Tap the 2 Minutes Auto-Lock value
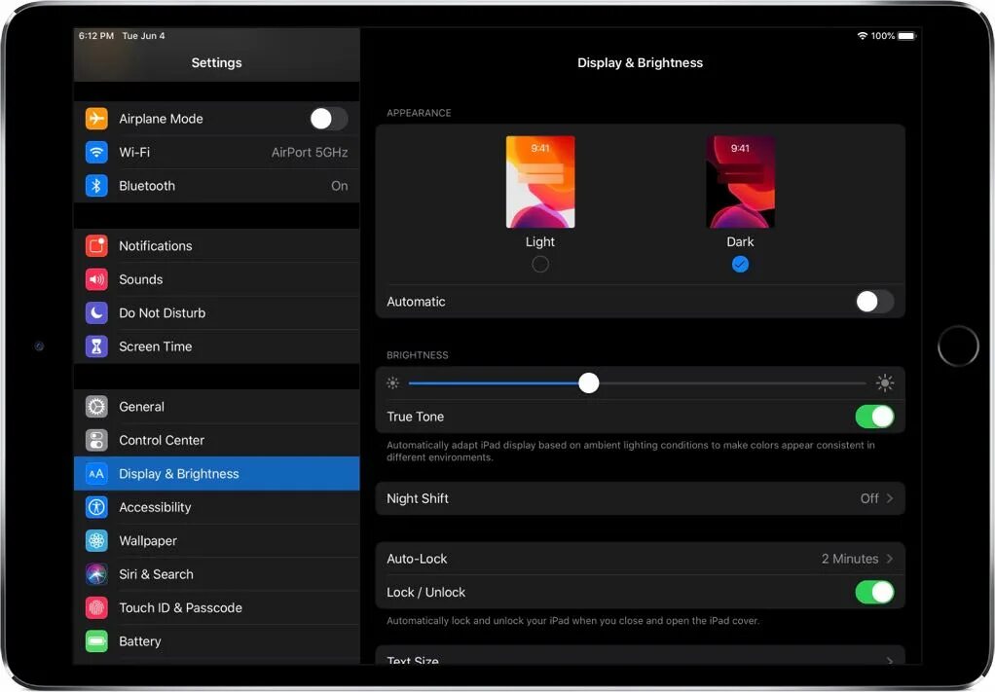 850,559
